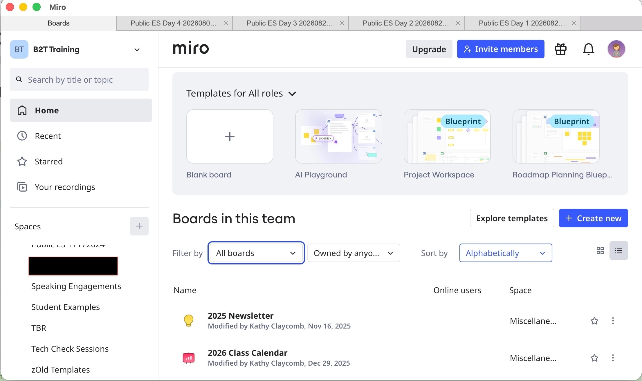Image resolution: width=642 pixels, height=381 pixels.
Task: Open the Student Examples space
Action: (x=66, y=308)
